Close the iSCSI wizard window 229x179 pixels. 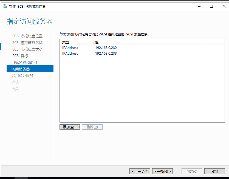tap(224, 6)
